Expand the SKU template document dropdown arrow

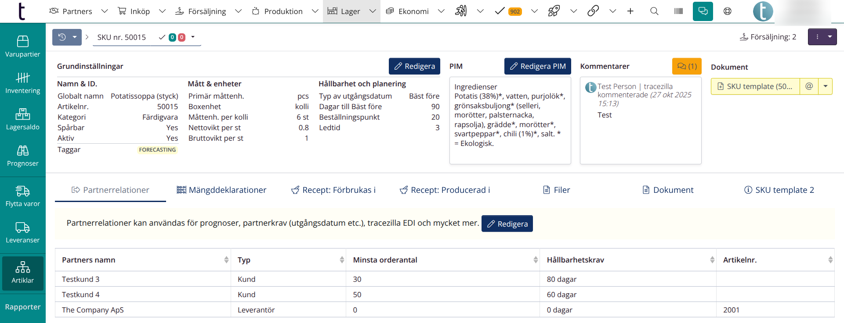(x=826, y=86)
